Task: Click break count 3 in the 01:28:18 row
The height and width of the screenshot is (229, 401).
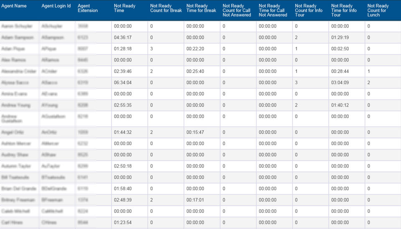Action: tap(151, 49)
